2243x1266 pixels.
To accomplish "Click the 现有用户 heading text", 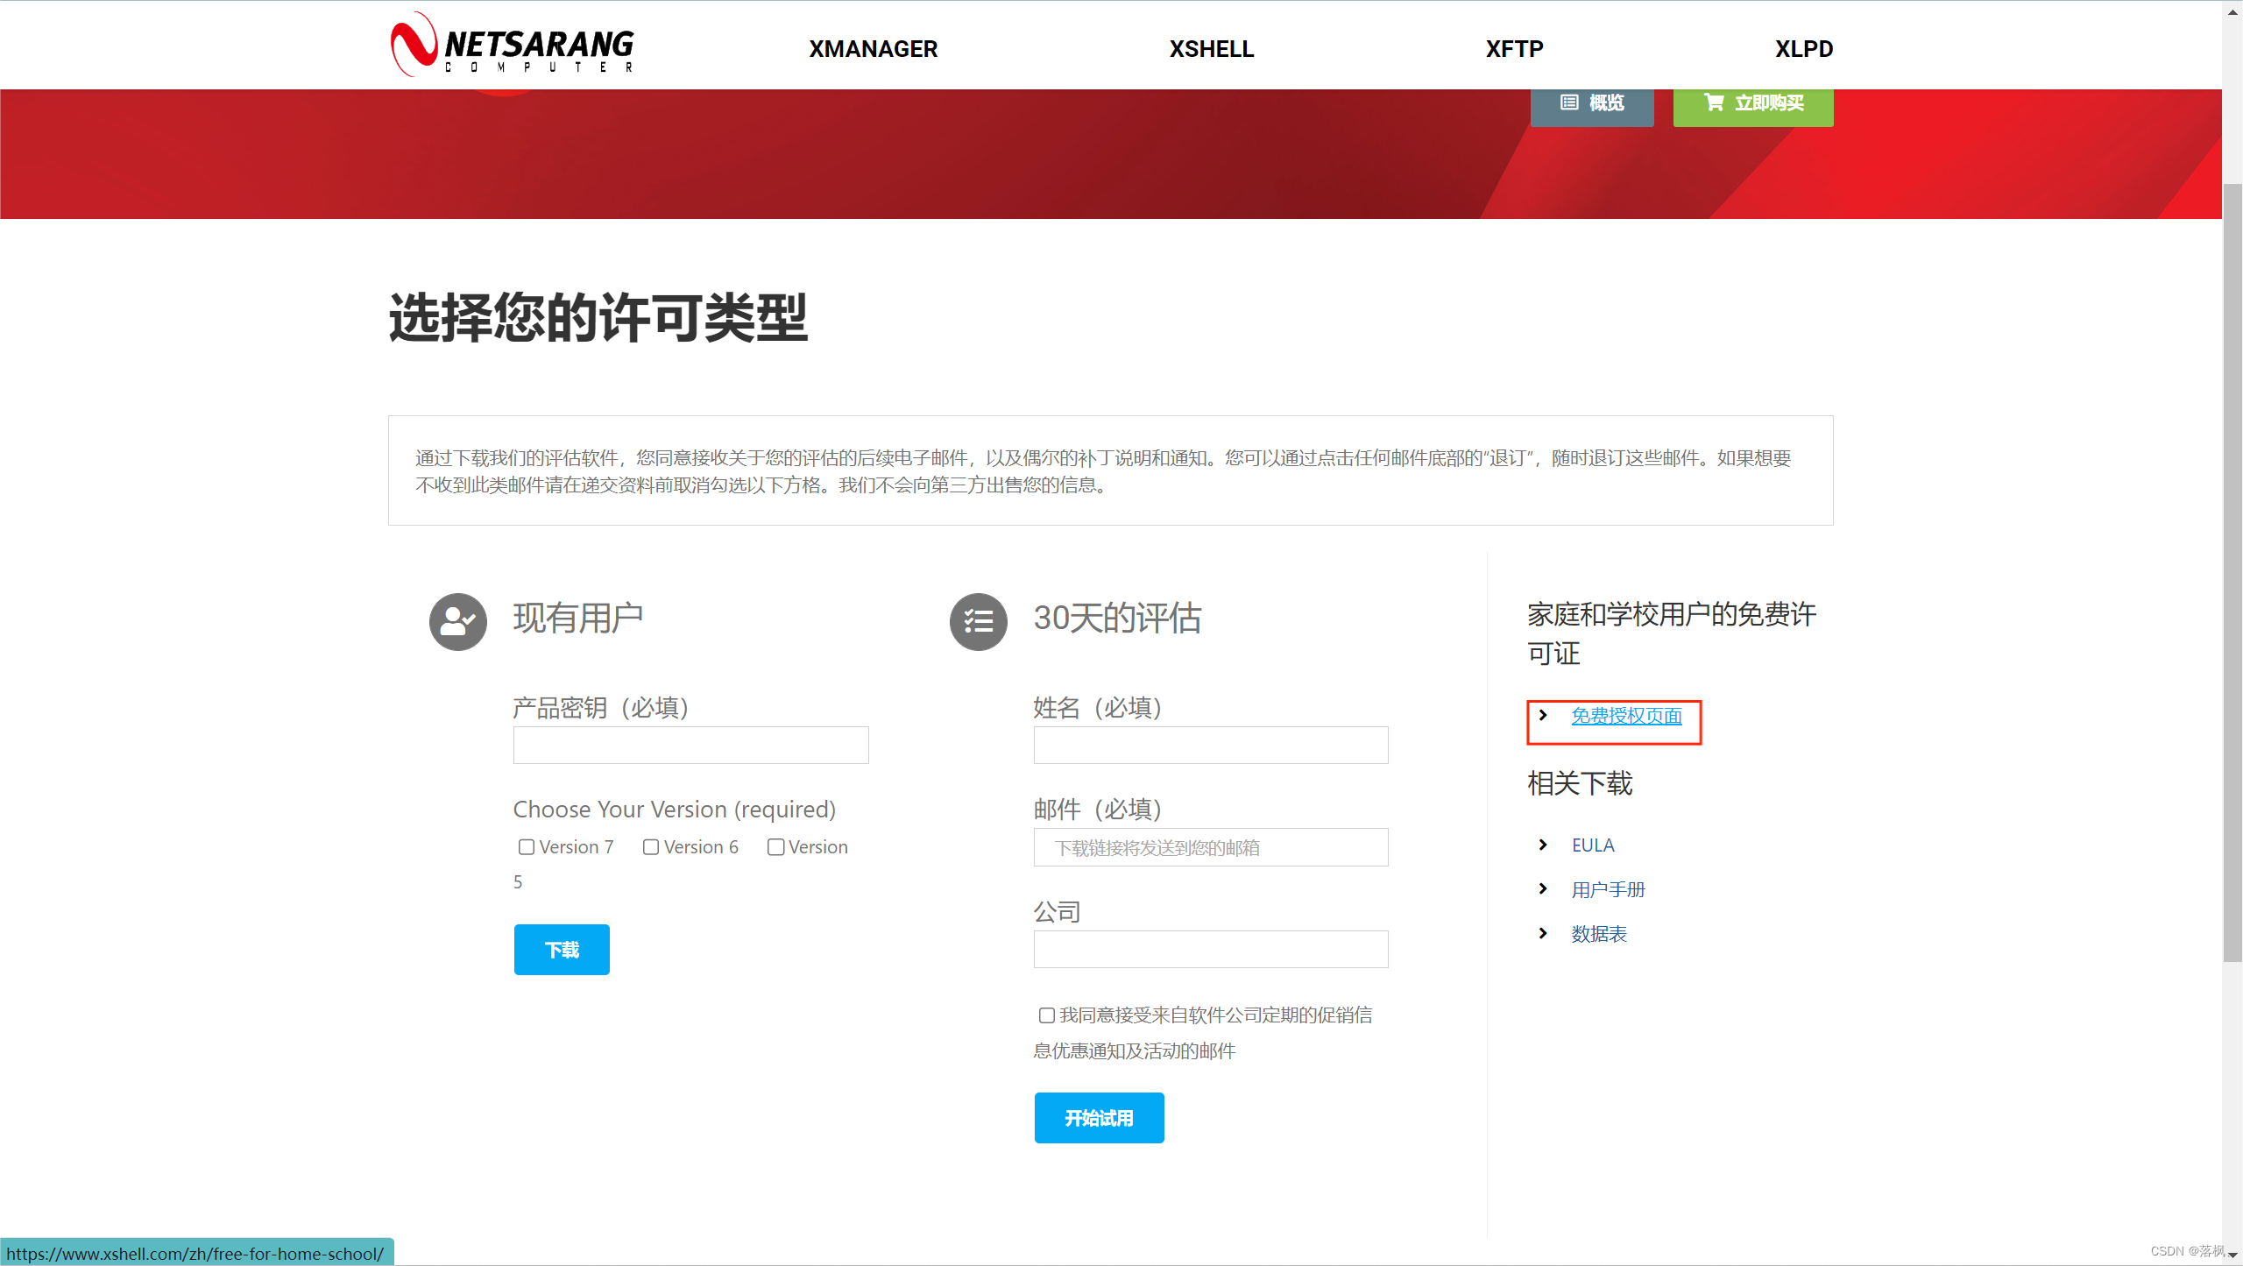I will (578, 619).
